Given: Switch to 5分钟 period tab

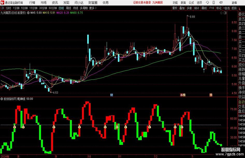Looking at the screenshot, I should [x=24, y=8].
